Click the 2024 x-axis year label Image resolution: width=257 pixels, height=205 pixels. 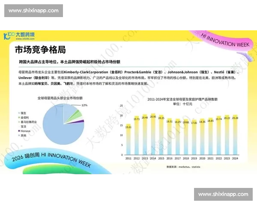click(235, 158)
